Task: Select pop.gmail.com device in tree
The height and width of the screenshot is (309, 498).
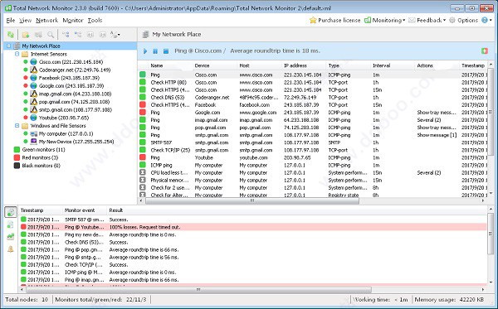Action: [x=74, y=102]
